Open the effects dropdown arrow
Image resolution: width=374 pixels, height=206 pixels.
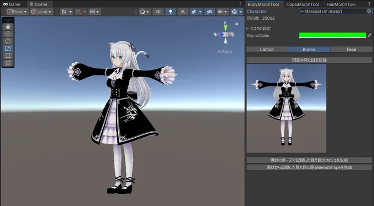tap(200, 12)
